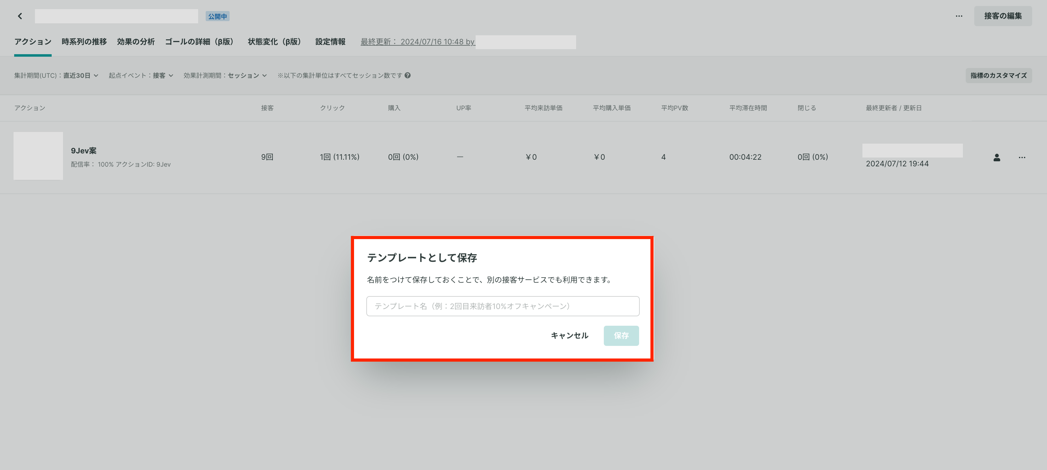Click the 保存 button in the dialog
Viewport: 1047px width, 470px height.
[x=621, y=335]
